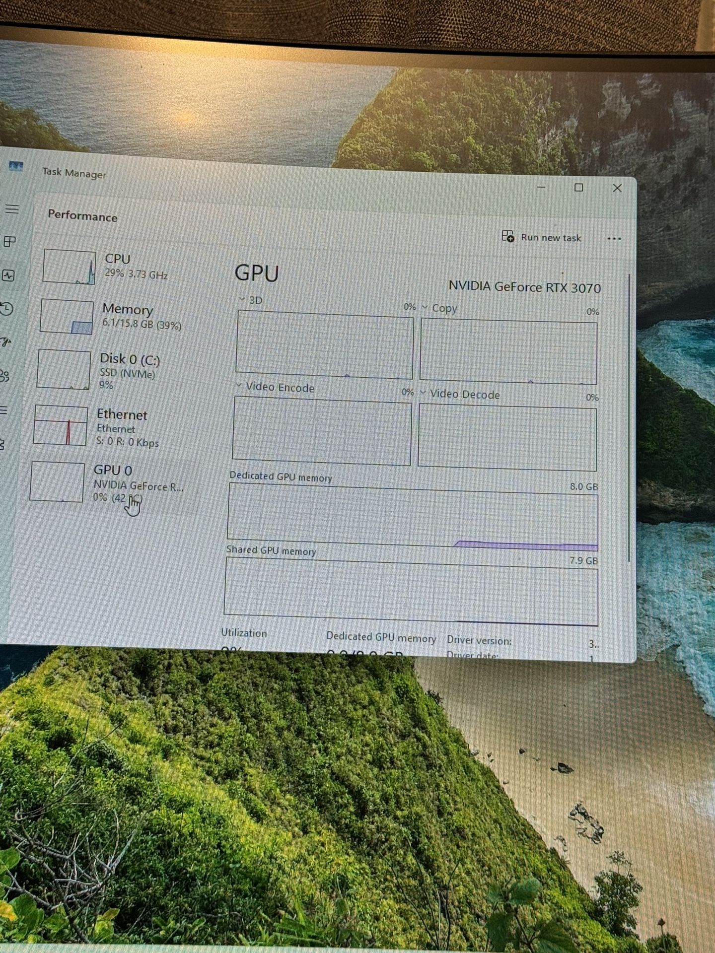This screenshot has height=953, width=715.
Task: Click the Dedicated GPU memory graph
Action: 412,517
